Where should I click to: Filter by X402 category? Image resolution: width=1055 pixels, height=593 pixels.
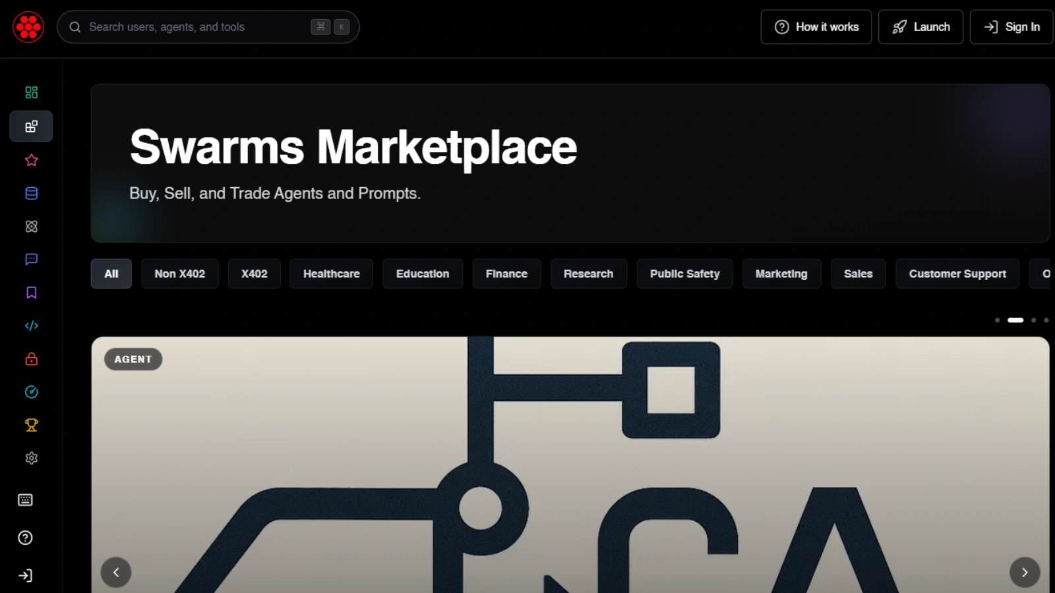click(254, 273)
